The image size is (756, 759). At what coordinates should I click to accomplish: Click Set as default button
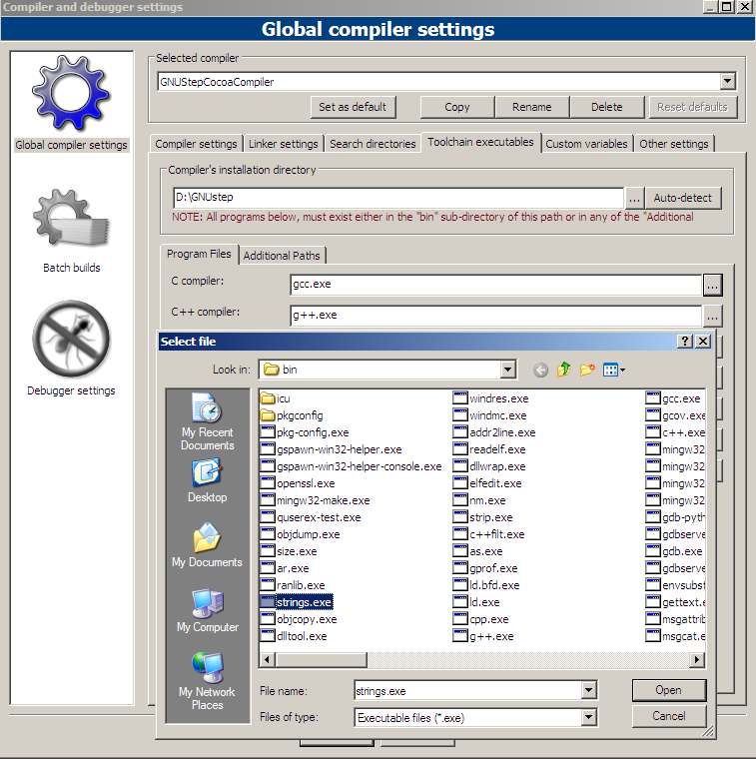coord(353,107)
